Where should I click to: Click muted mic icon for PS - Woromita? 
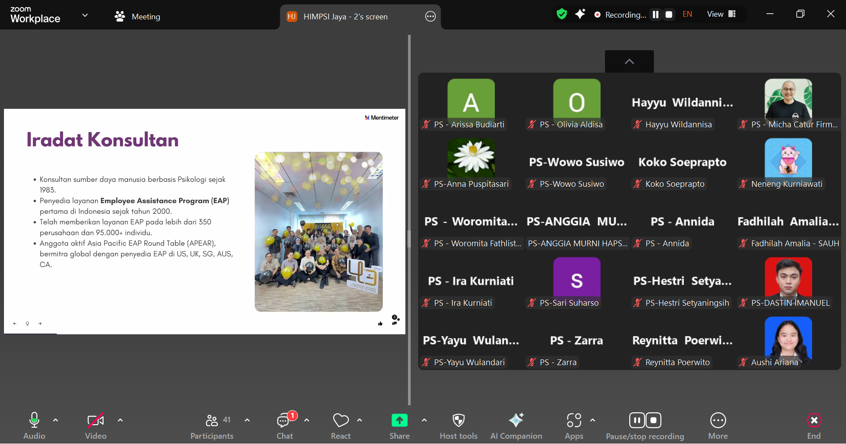click(x=426, y=244)
